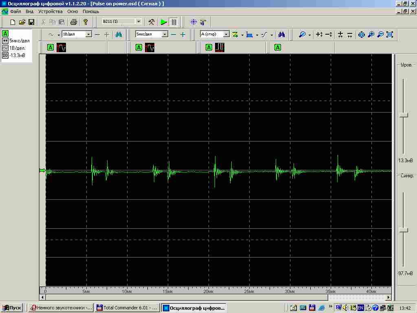417x313 pixels.
Task: Expand the 5мкс/дел time base dropdown
Action: click(x=165, y=35)
